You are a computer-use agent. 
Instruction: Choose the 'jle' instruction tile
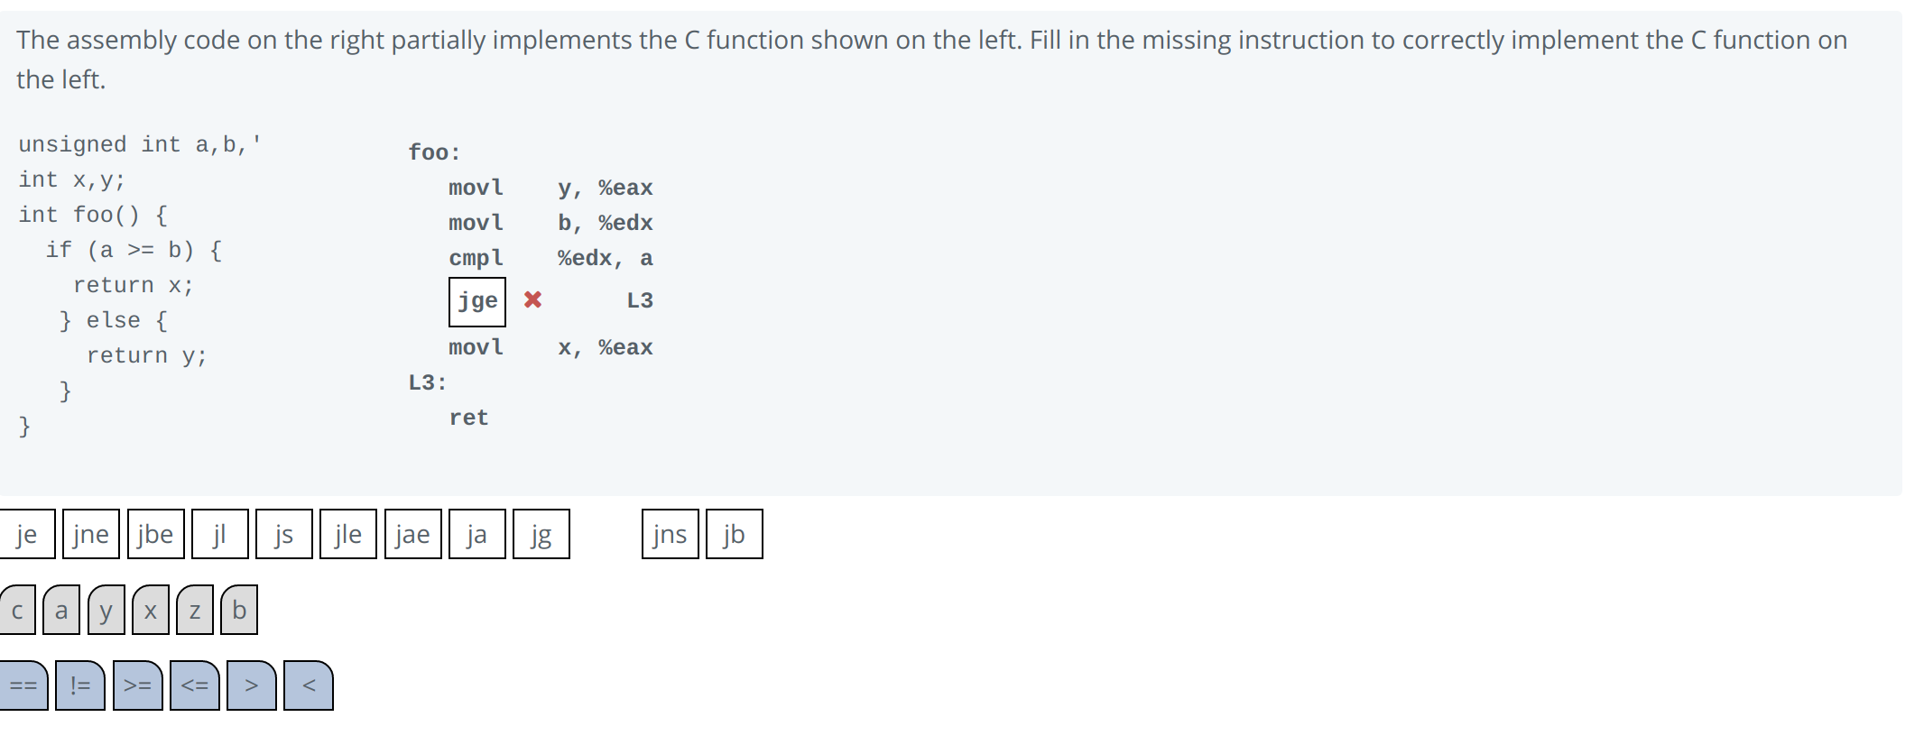point(348,534)
